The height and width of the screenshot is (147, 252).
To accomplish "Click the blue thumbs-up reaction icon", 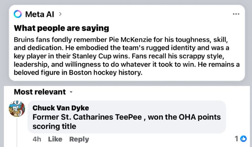I will (243, 139).
